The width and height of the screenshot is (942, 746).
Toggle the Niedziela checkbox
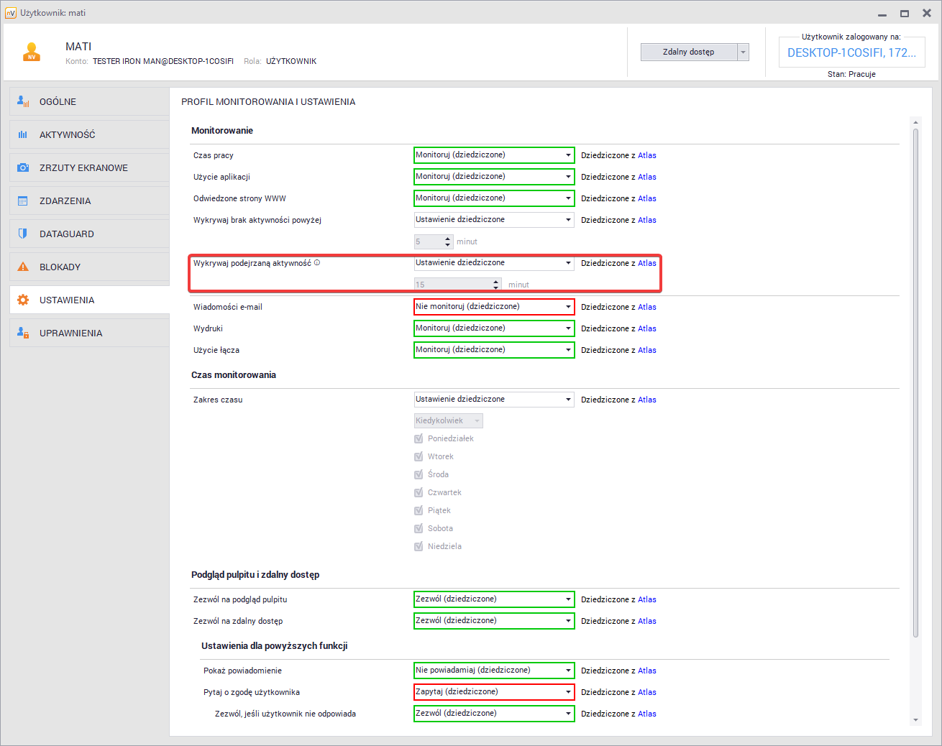(419, 546)
